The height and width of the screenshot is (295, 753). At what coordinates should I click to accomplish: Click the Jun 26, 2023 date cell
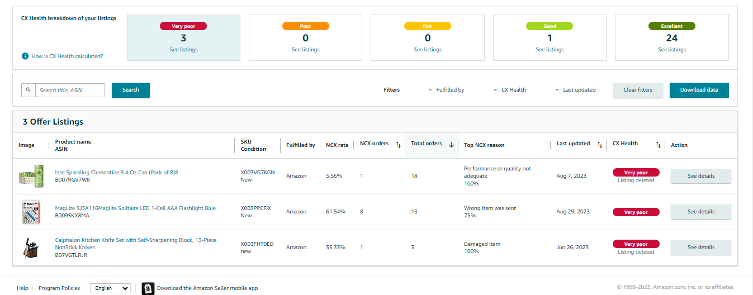pyautogui.click(x=572, y=248)
